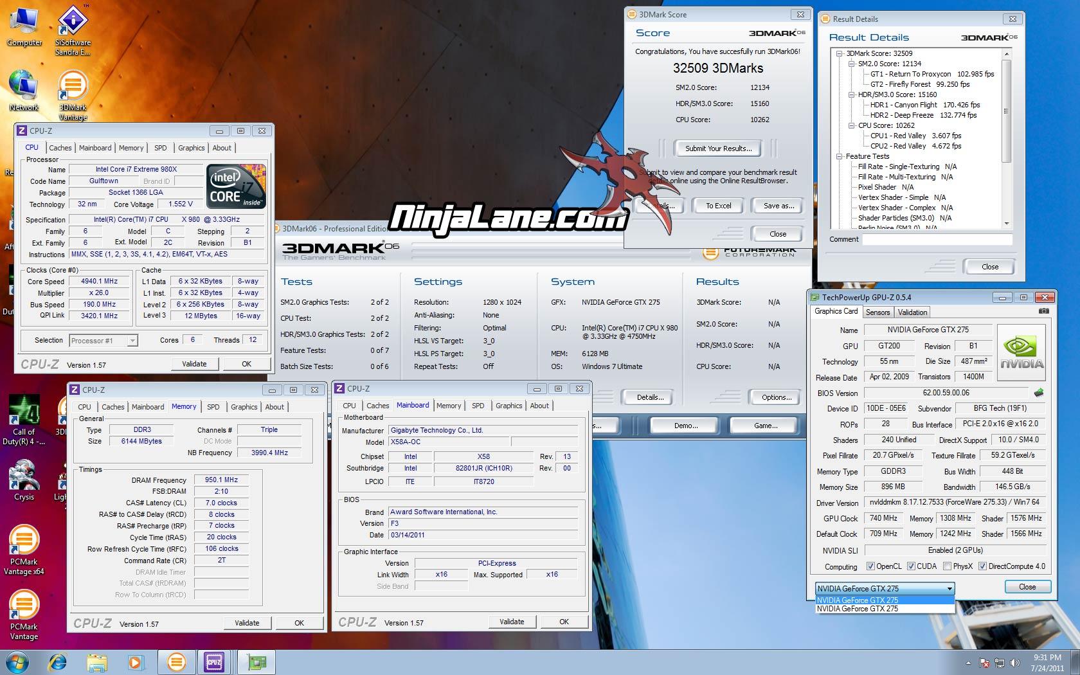The height and width of the screenshot is (675, 1080).
Task: Open the GPU selection dropdown in GPU-Z
Action: (885, 588)
